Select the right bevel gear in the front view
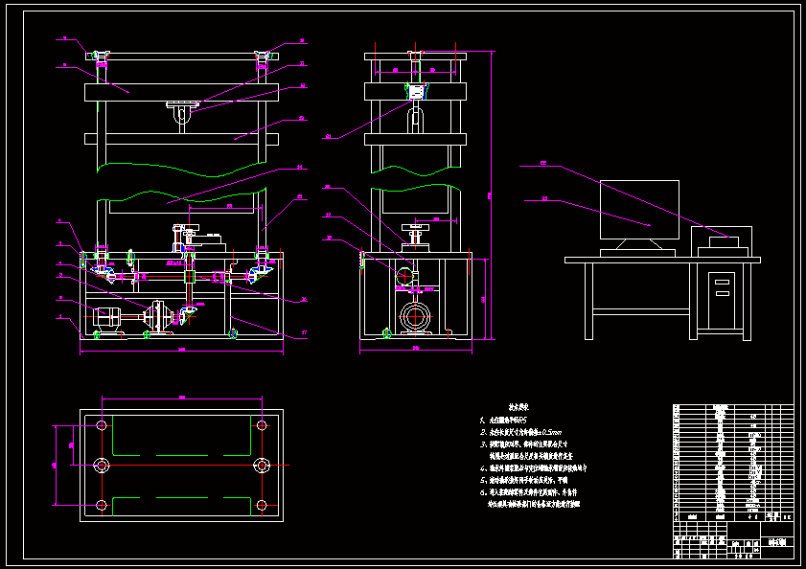Screen dimensions: 806x569 260,268
